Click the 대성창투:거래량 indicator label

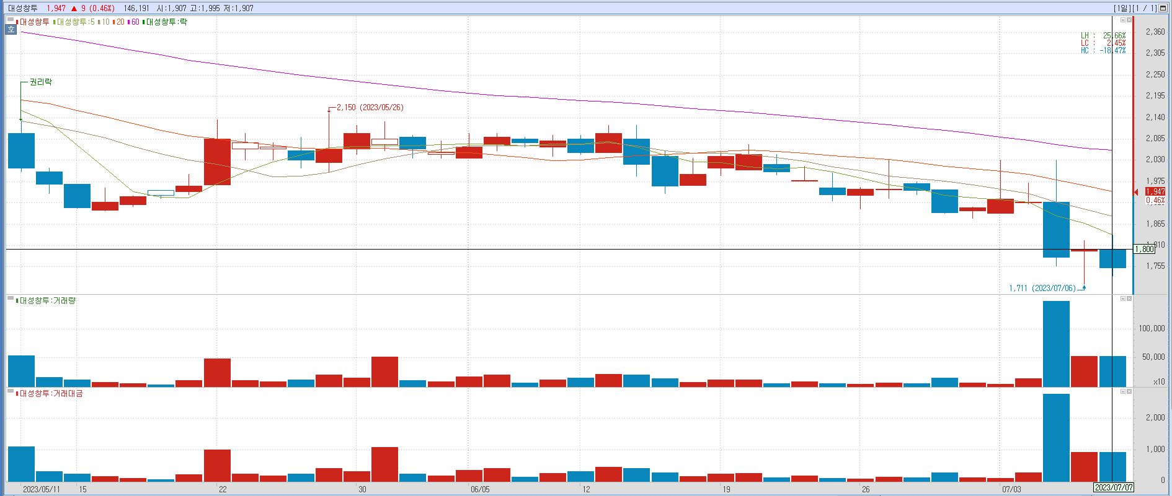[x=47, y=300]
